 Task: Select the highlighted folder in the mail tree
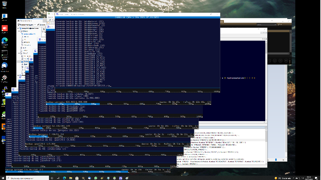(x=25, y=62)
